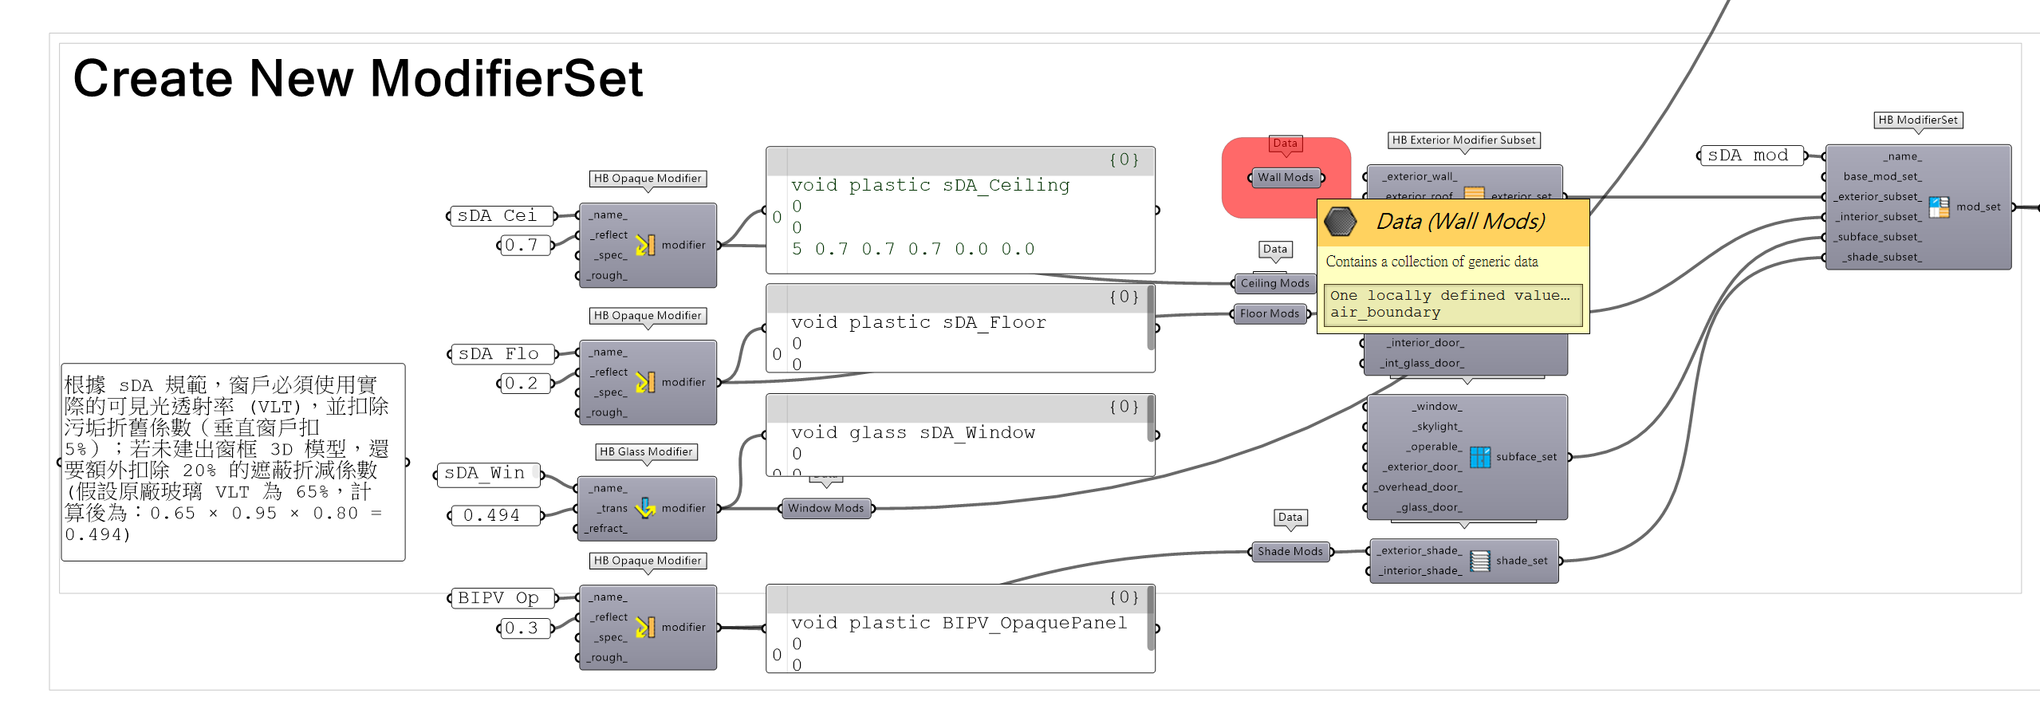The height and width of the screenshot is (709, 2040).
Task: Click Opaque Modifier icon beside sDA Cei input
Action: [x=646, y=245]
